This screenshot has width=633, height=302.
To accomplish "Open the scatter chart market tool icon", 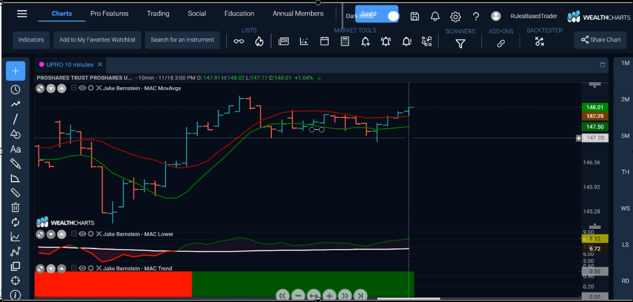I will (x=304, y=41).
